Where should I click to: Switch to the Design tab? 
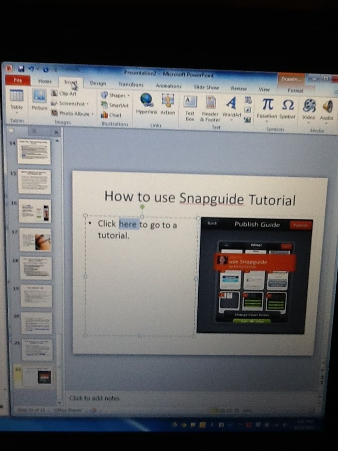coord(98,83)
